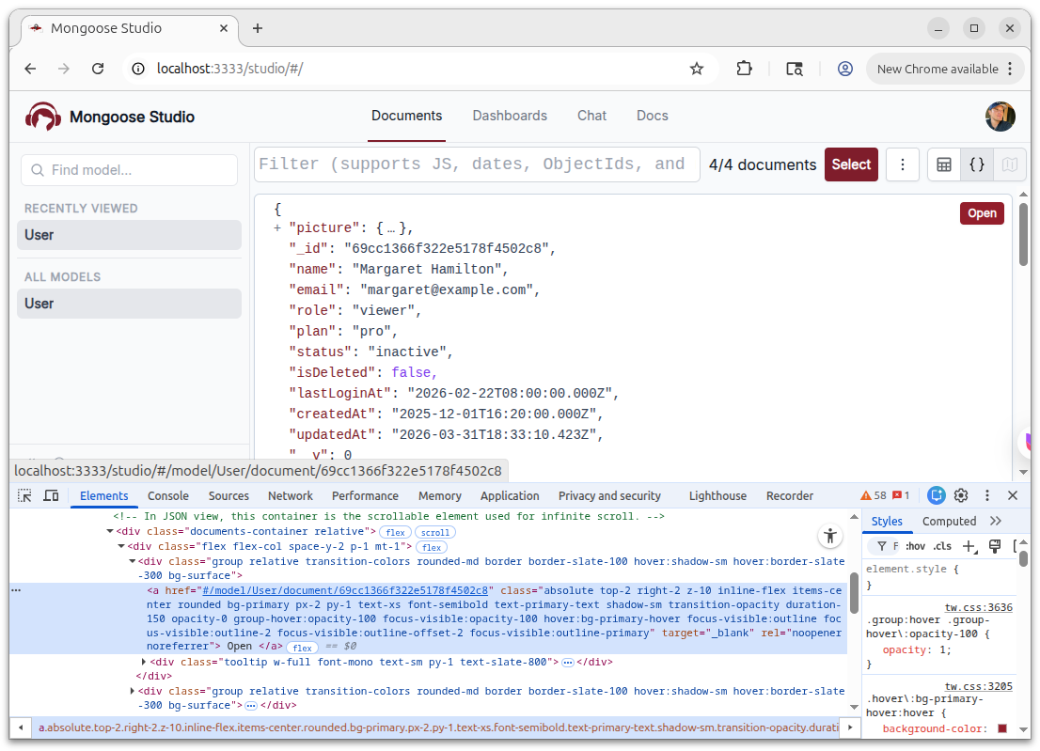Close the Mongoose Studio browser tab
Image resolution: width=1040 pixels, height=751 pixels.
point(224,28)
